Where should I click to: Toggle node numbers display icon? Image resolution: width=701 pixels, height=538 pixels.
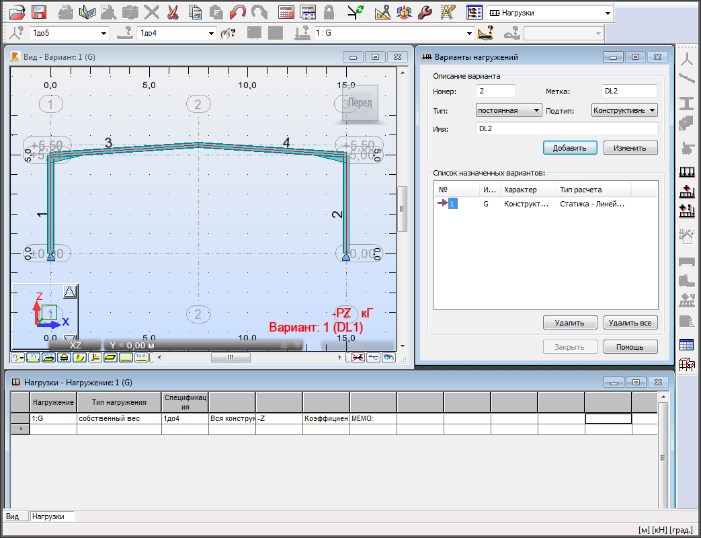tap(18, 357)
